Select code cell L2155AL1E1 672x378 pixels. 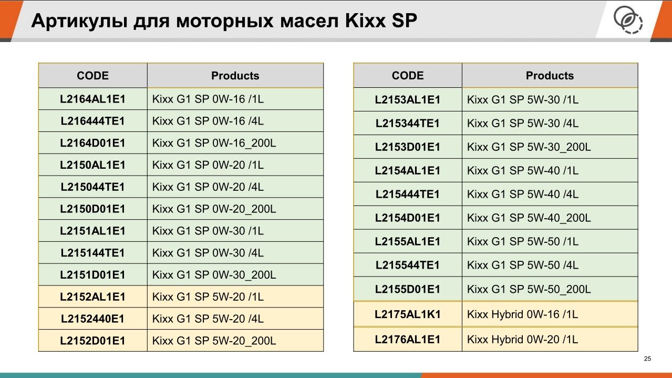(x=408, y=242)
